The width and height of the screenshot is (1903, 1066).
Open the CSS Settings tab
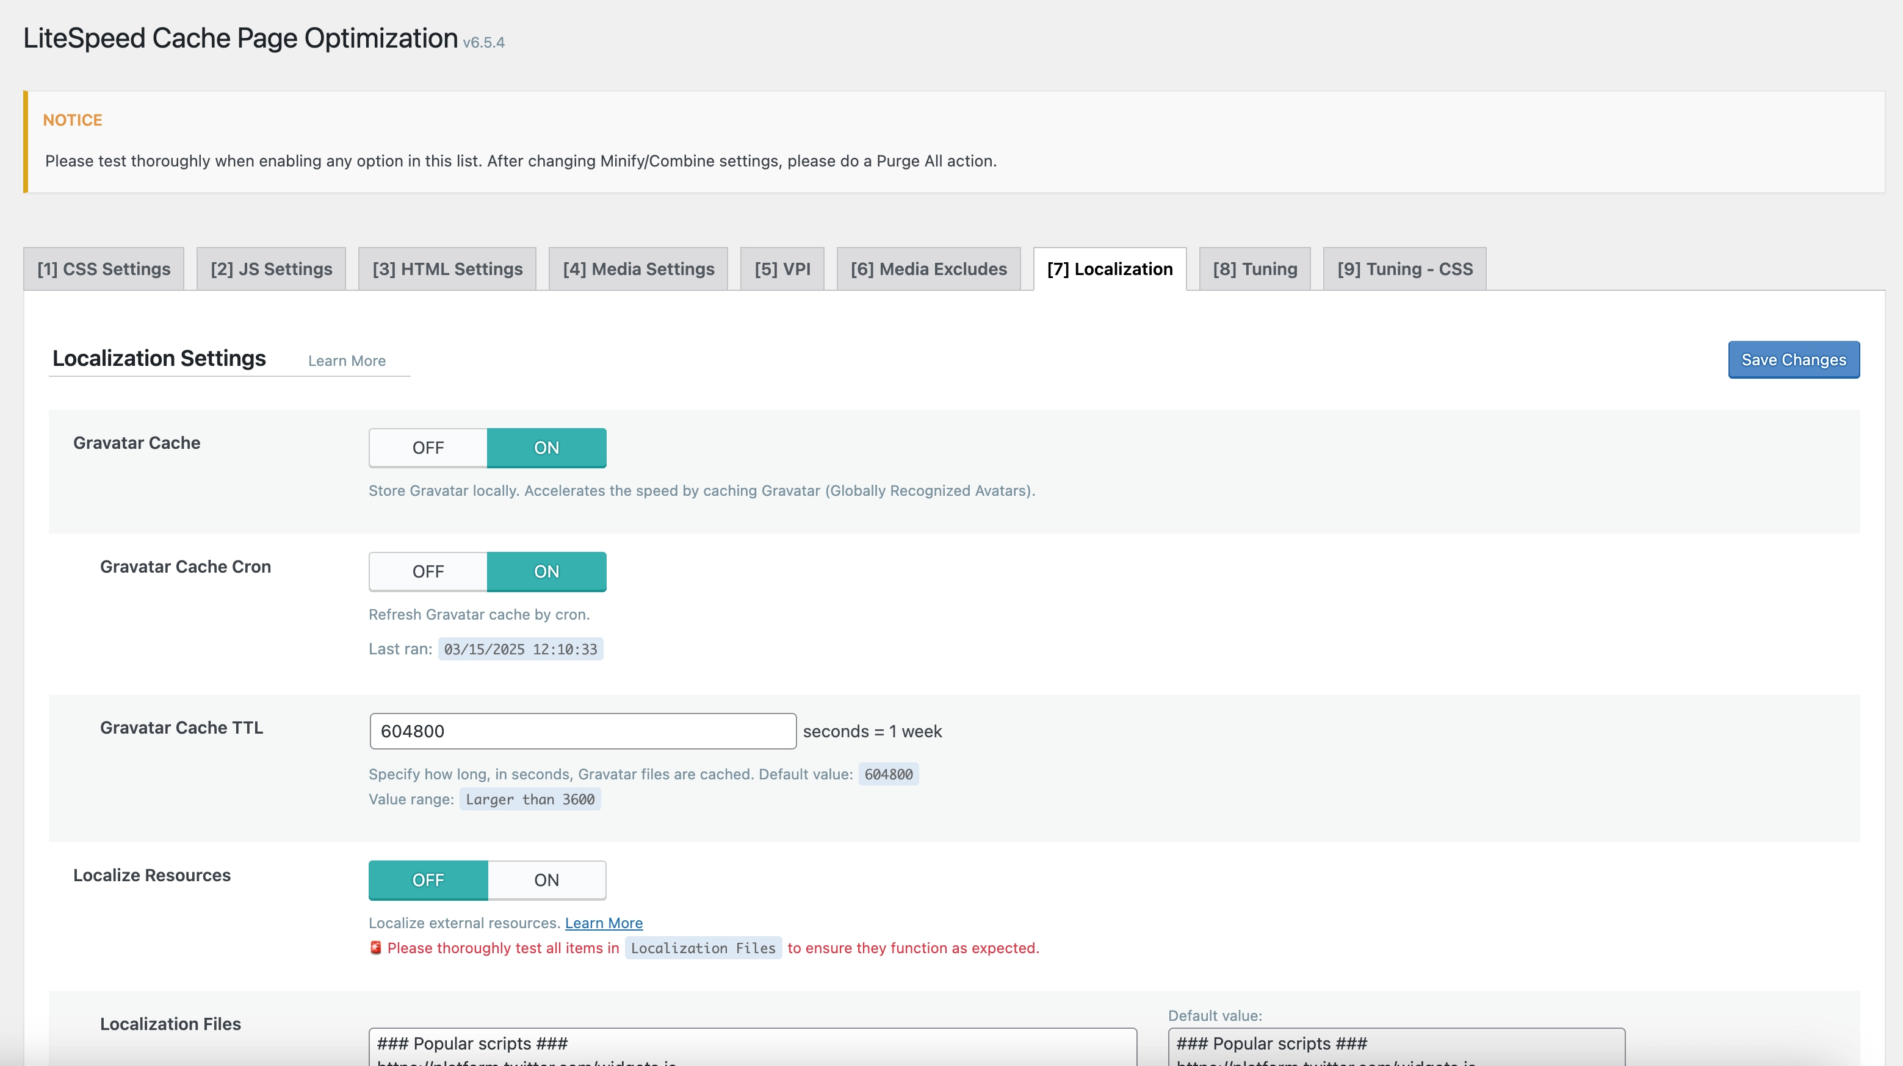tap(103, 269)
